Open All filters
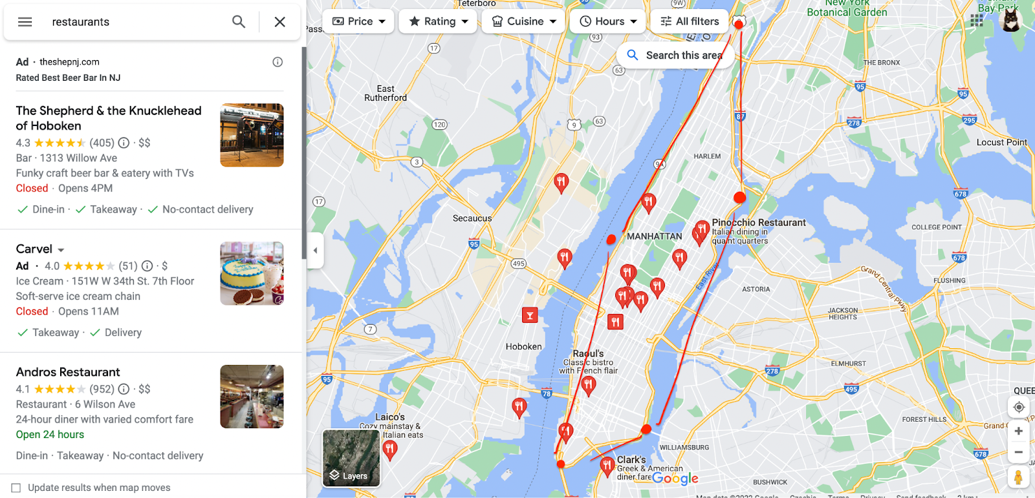The width and height of the screenshot is (1035, 498). tap(690, 21)
